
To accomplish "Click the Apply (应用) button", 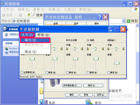I will (x=101, y=95).
